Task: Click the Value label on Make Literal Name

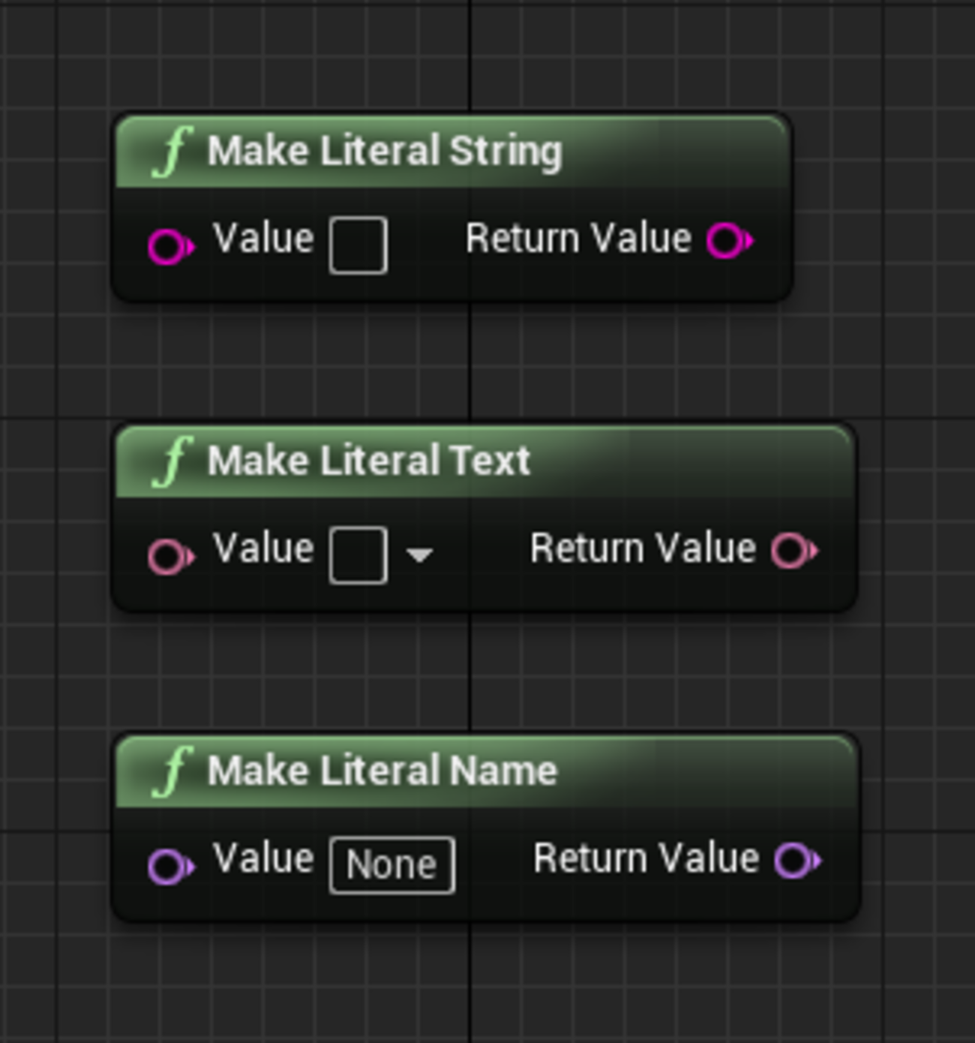Action: point(262,858)
